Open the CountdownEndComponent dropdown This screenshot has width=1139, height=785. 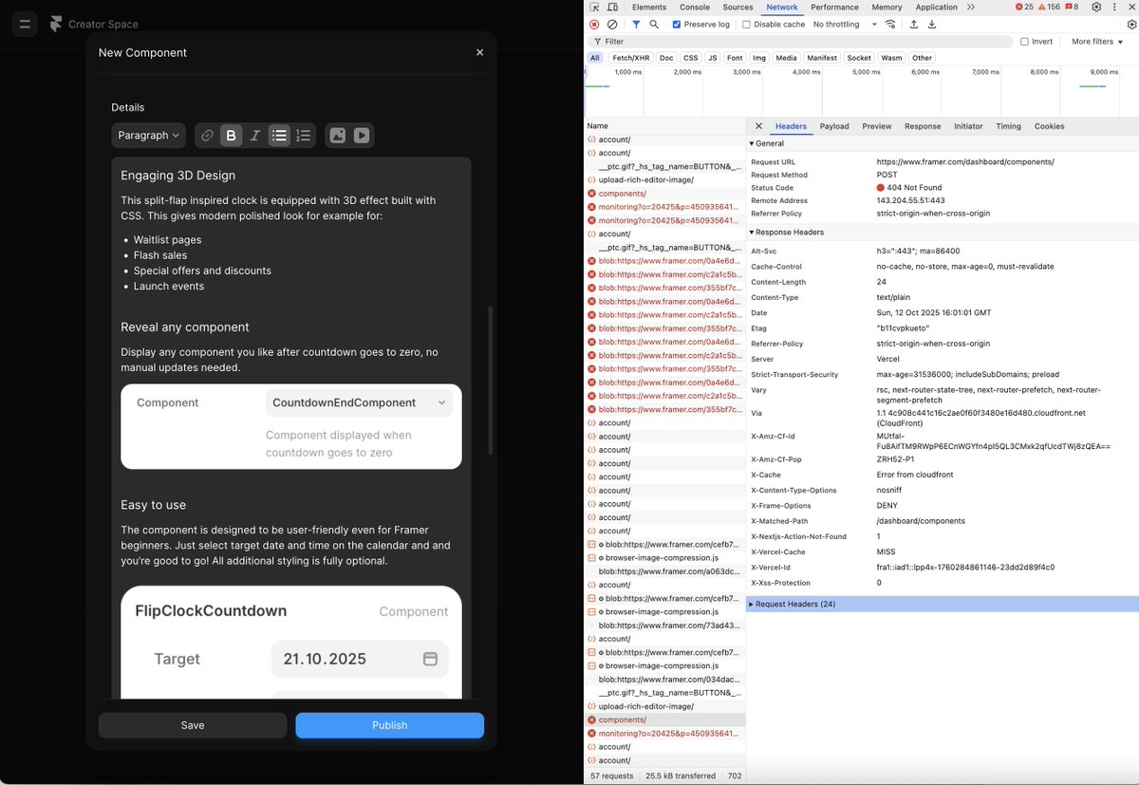click(359, 402)
